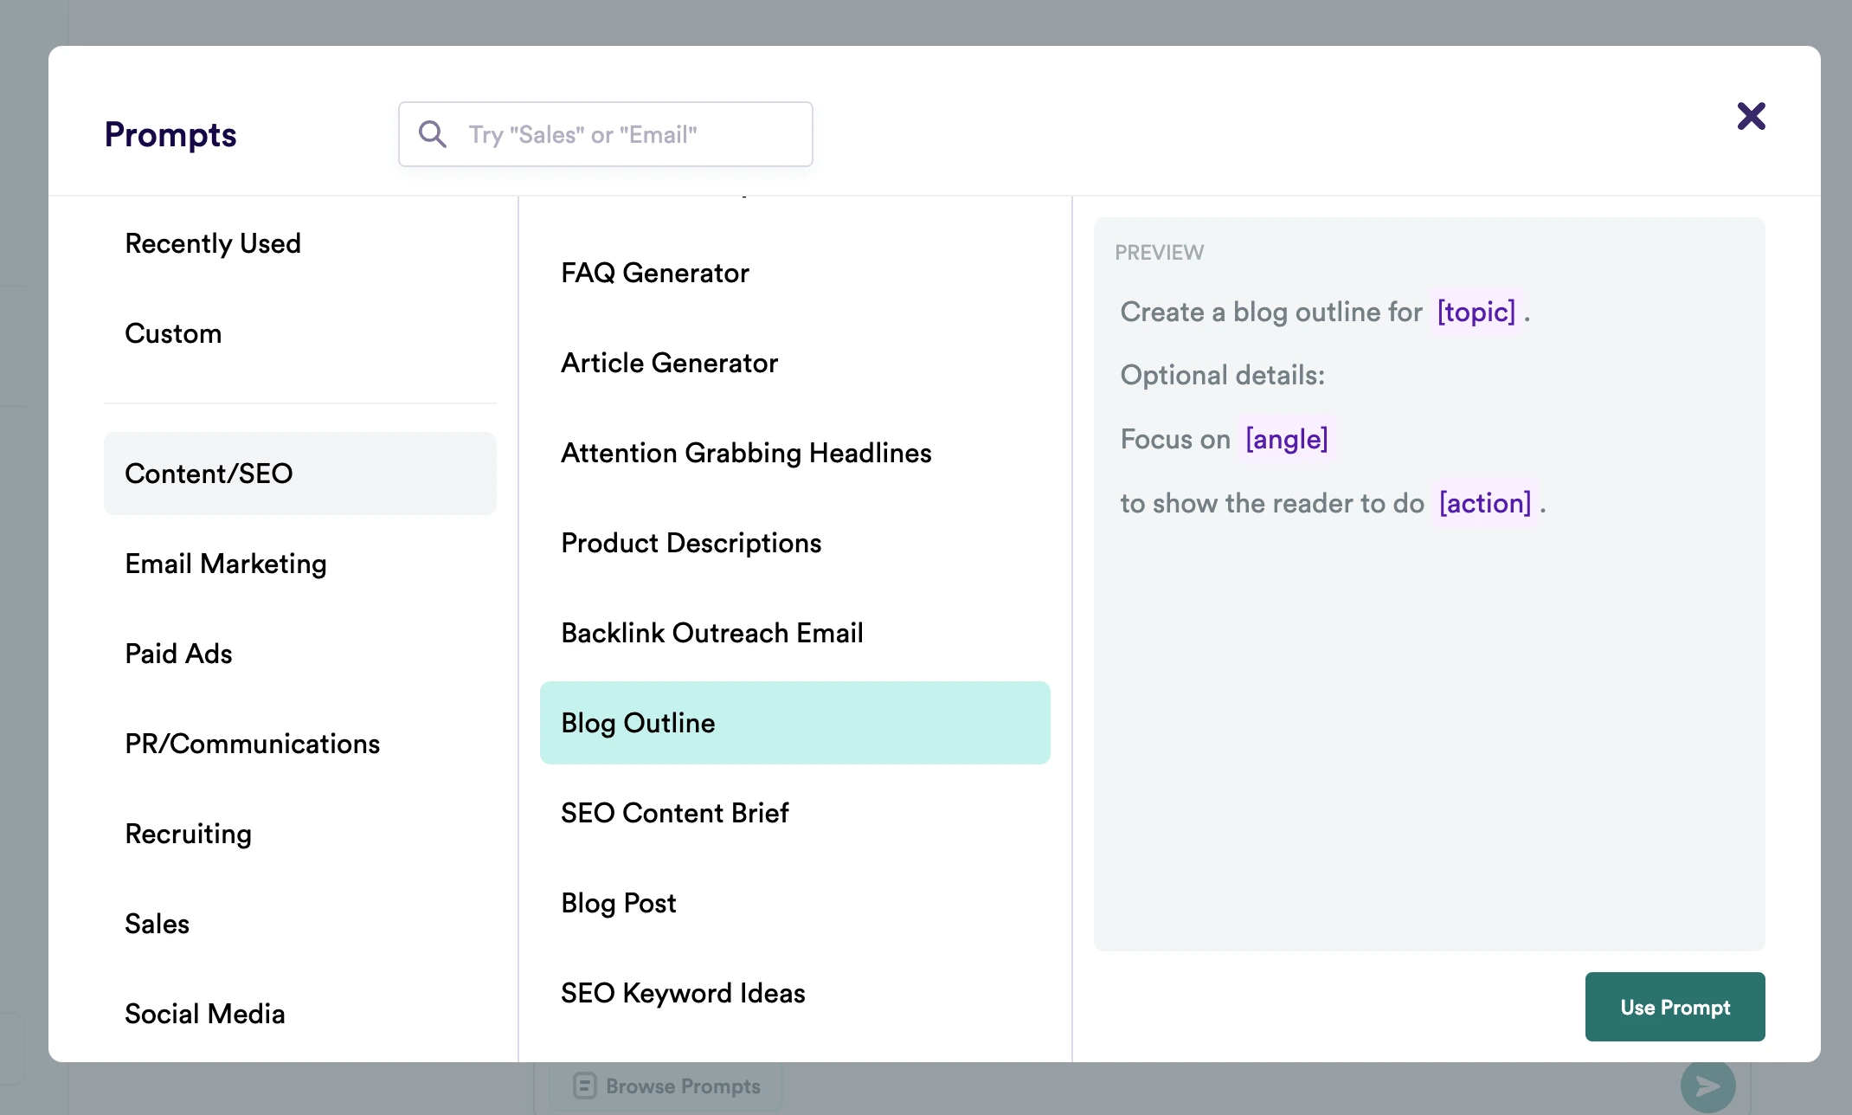This screenshot has height=1115, width=1852.
Task: Close the Prompts dialog with the X icon
Action: [1751, 116]
